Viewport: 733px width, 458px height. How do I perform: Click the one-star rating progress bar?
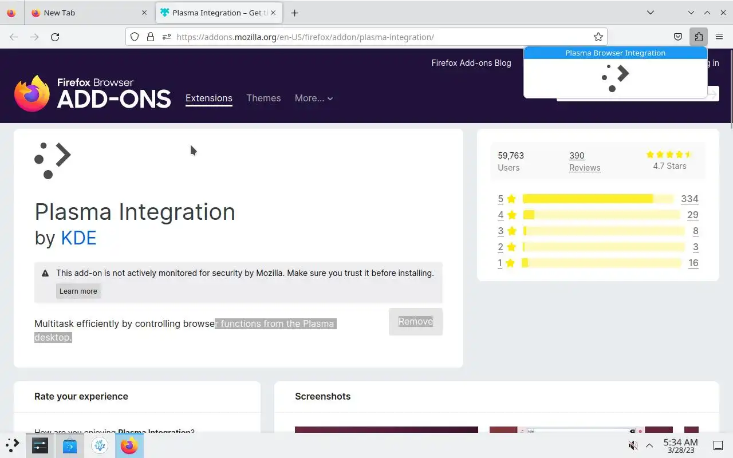pyautogui.click(x=602, y=263)
